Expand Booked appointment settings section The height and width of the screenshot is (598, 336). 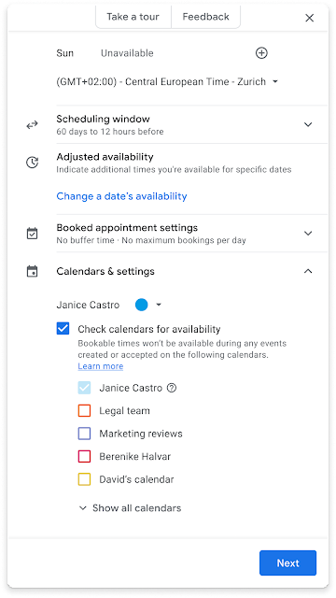coord(308,234)
